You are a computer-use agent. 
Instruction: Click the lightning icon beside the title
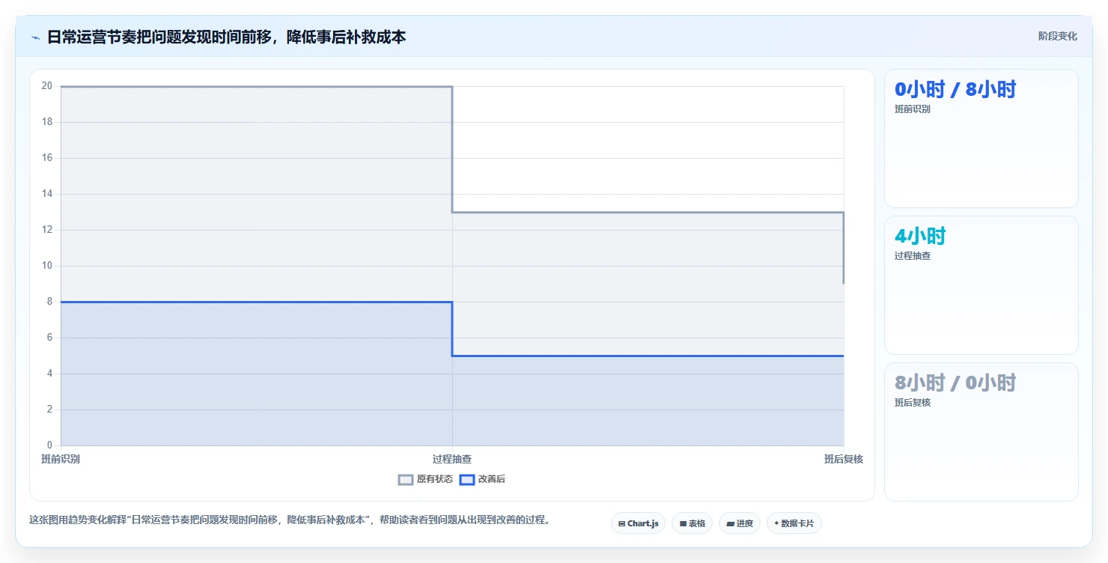[35, 37]
